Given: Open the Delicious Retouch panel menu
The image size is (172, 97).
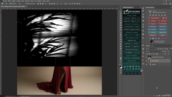Looking at the screenshot, I should (171, 8).
